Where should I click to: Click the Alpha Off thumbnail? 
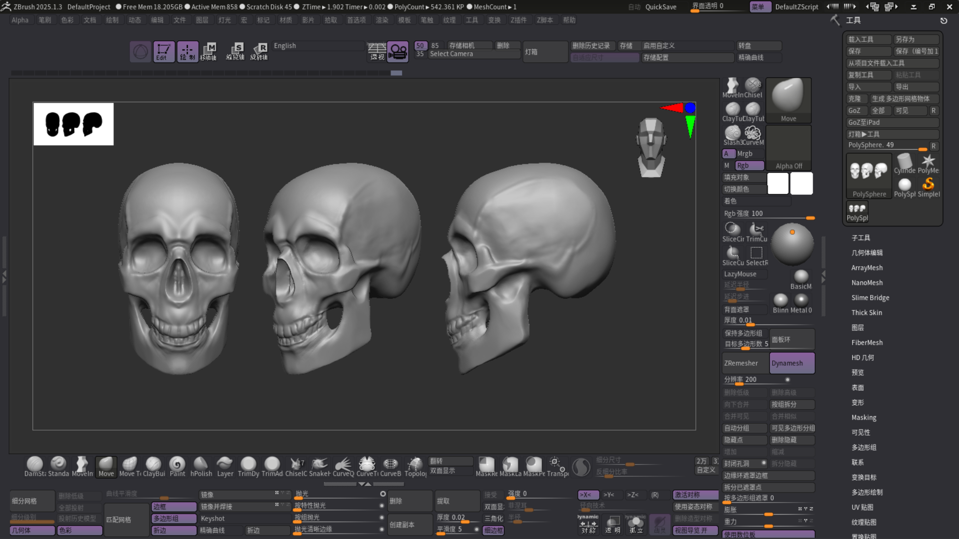pos(789,148)
